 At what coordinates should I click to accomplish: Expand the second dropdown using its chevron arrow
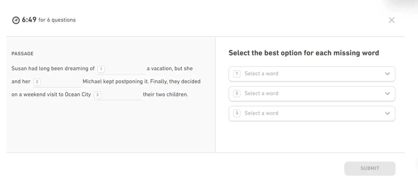[387, 94]
